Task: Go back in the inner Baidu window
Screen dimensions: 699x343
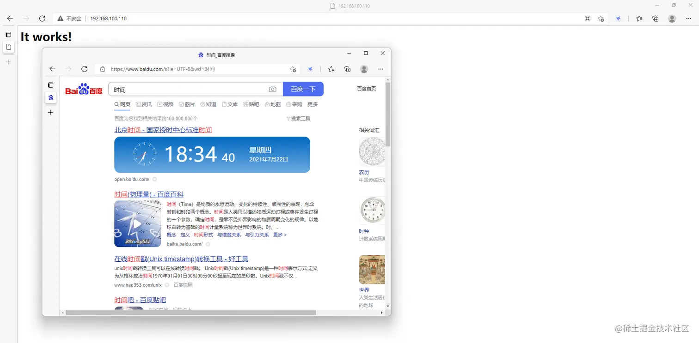Action: (x=52, y=69)
